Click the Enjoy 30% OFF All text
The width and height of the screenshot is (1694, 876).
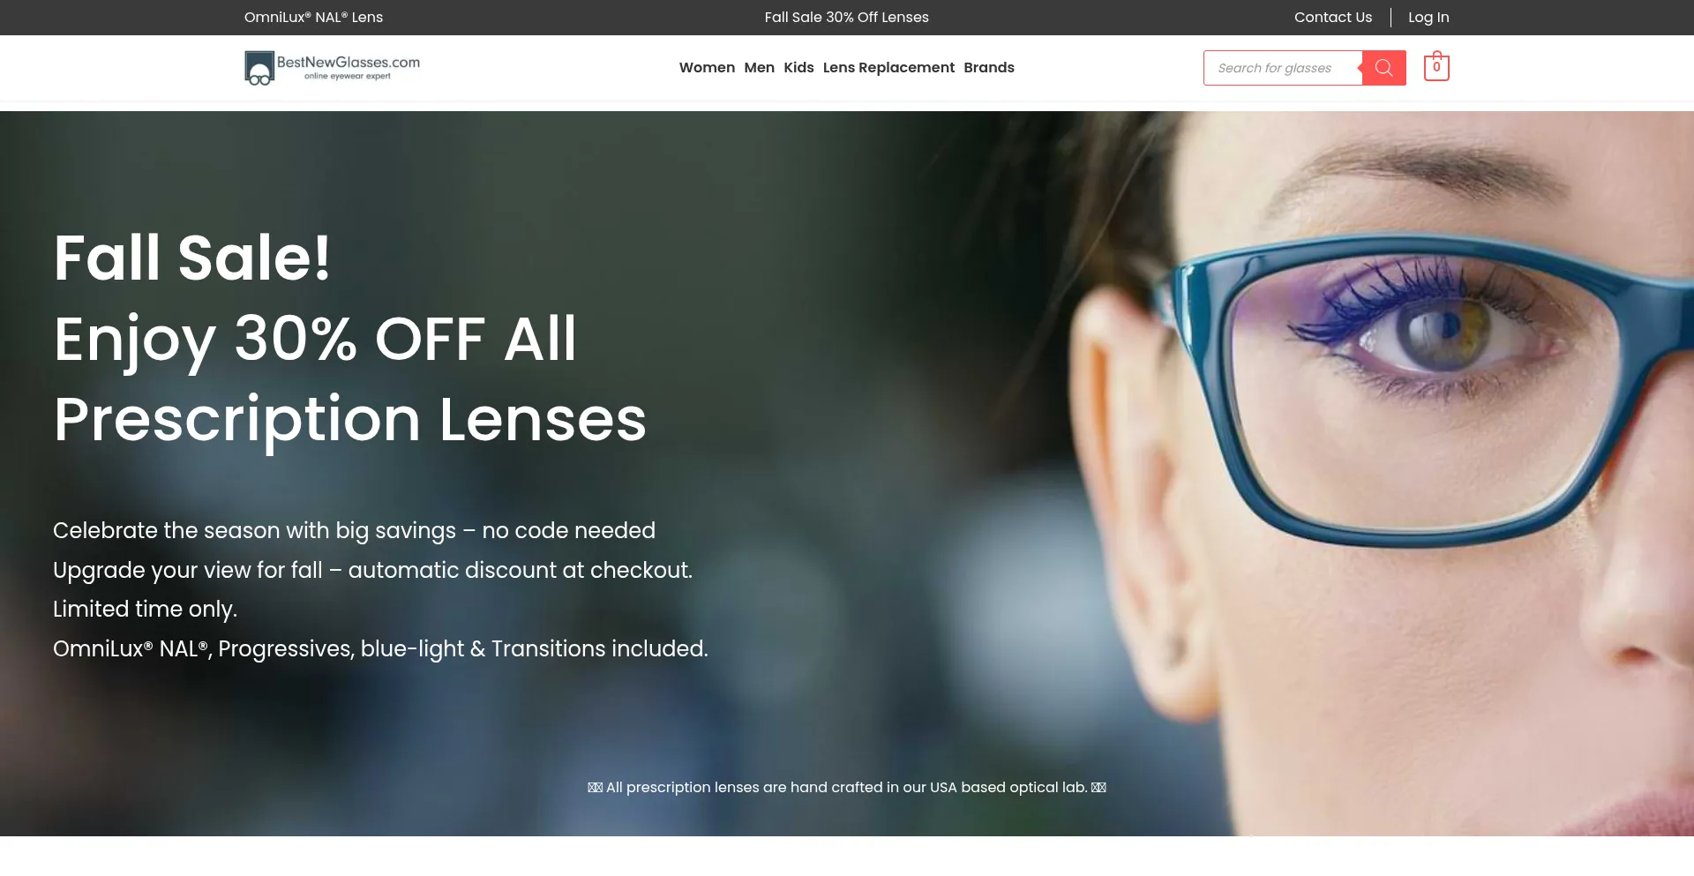point(315,340)
